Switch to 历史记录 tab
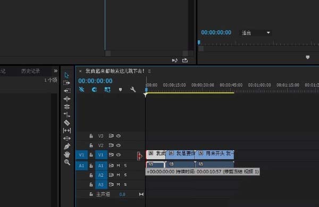Screen dimensions: 319x207 click(x=30, y=71)
